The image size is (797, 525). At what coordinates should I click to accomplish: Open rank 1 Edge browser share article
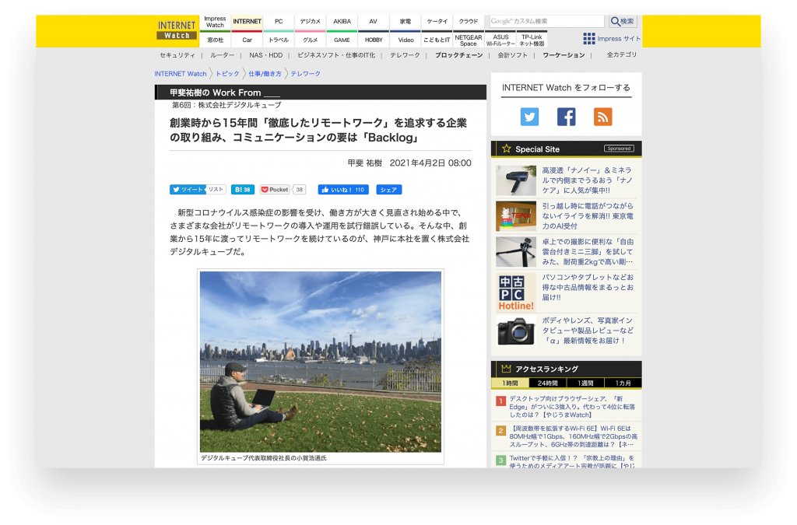coord(572,407)
